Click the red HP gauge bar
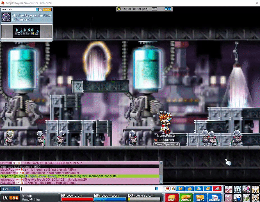Image resolution: width=260 pixels, height=202 pixels. pyautogui.click(x=77, y=199)
